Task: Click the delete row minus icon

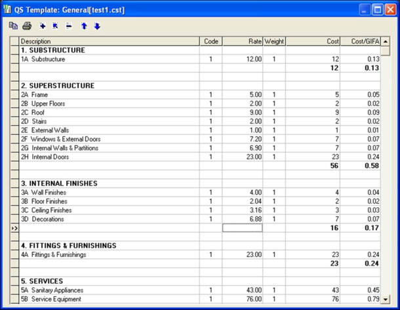Action: tap(69, 26)
